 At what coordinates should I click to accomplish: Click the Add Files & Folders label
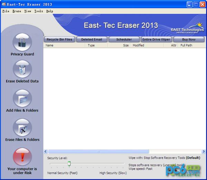click(22, 110)
